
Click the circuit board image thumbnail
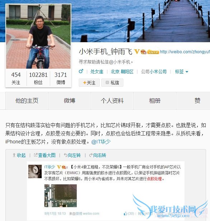pyautogui.click(x=61, y=196)
